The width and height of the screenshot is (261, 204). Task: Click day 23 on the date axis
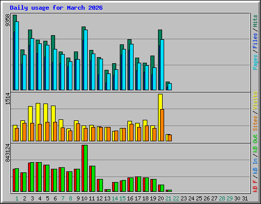click(x=184, y=198)
